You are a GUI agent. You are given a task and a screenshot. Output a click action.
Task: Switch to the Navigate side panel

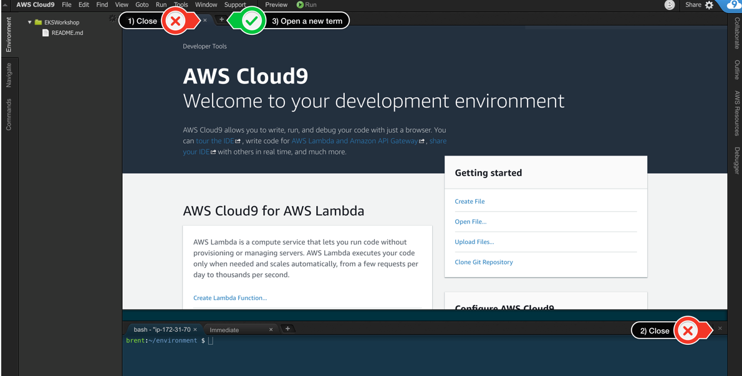9,75
